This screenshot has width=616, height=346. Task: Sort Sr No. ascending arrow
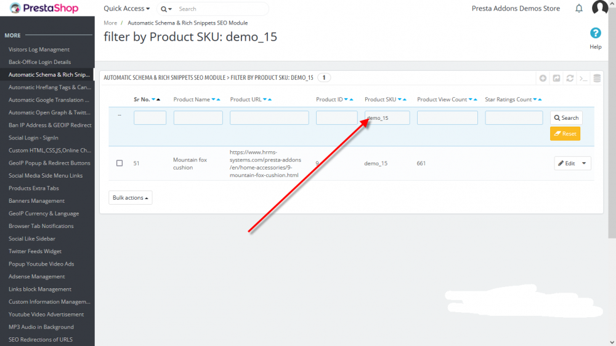pos(158,100)
